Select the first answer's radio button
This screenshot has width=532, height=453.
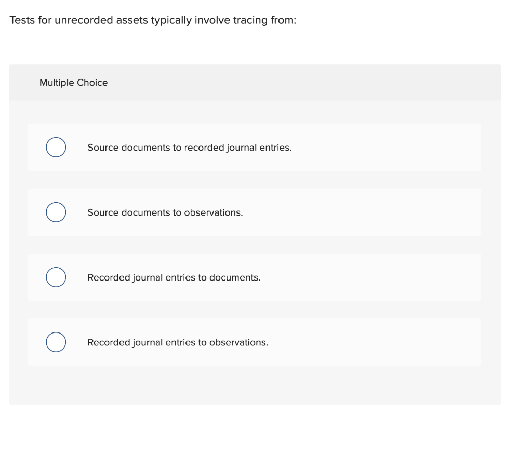(x=56, y=147)
